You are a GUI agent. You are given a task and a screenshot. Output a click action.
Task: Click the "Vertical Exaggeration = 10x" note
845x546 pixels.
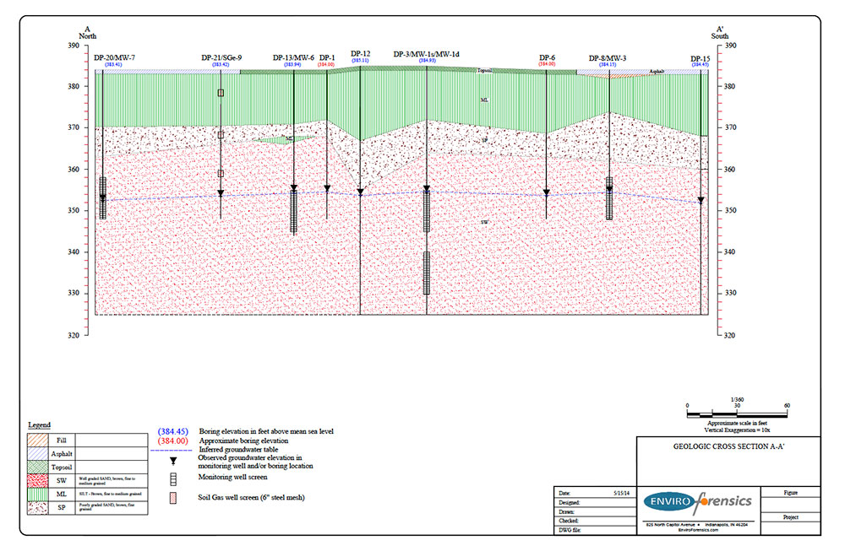737,430
